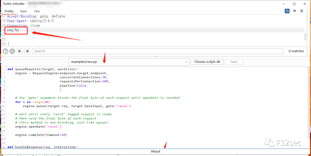311x156 pixels.
Task: Switch to the Raw tab
Action: point(24,11)
